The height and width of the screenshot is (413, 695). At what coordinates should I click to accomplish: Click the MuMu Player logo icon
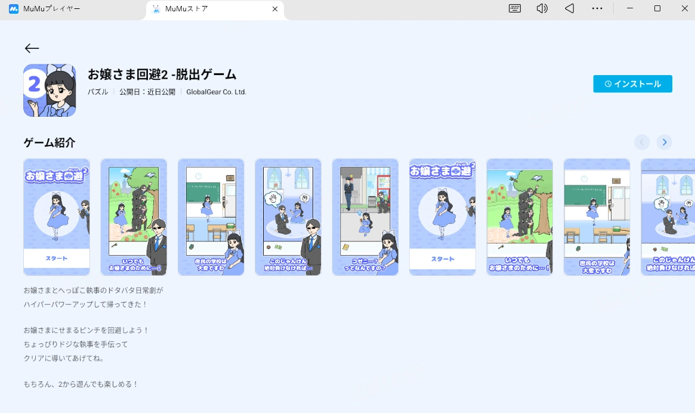[x=14, y=9]
